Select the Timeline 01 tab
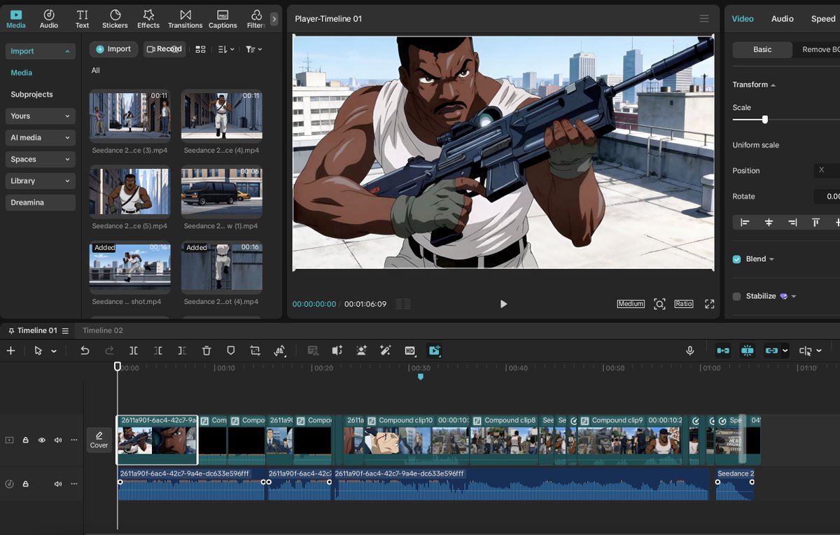Image resolution: width=840 pixels, height=535 pixels. (37, 331)
